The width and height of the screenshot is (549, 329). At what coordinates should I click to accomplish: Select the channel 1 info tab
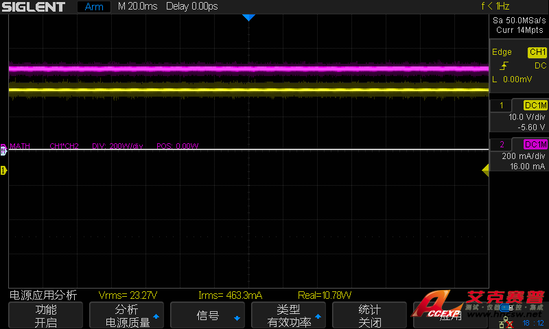(x=503, y=105)
